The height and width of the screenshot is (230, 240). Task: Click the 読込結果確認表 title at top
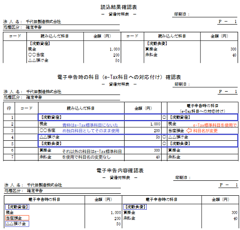[119, 7]
